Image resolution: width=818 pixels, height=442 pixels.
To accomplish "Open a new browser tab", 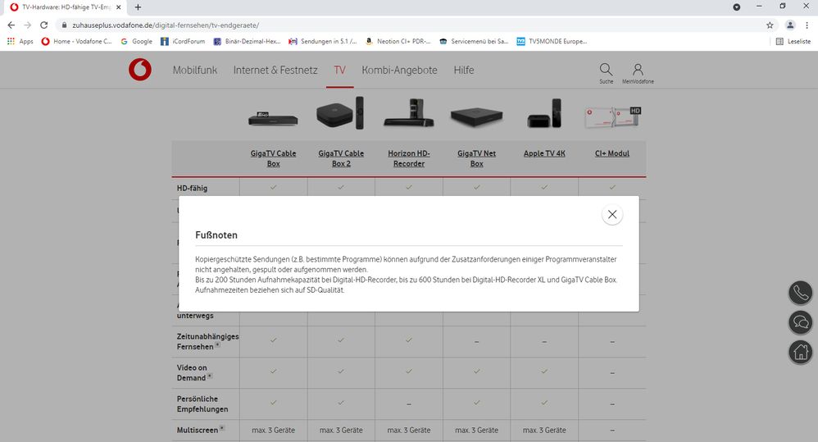I will click(138, 7).
